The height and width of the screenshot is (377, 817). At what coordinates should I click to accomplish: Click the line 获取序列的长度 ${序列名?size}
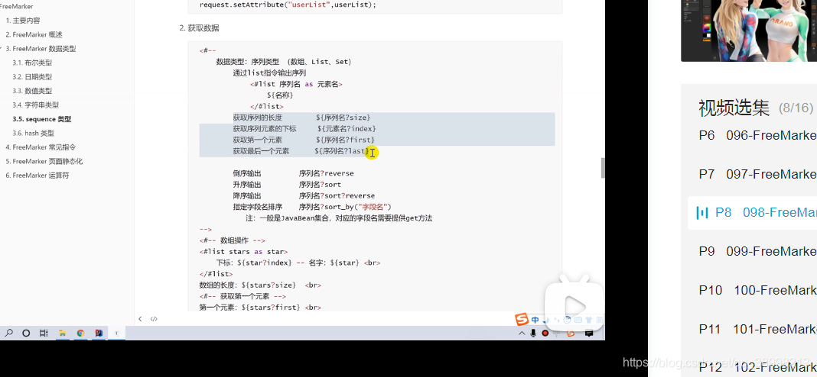point(301,118)
